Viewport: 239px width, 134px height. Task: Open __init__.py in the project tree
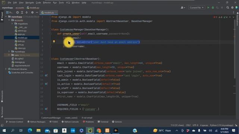(x=21, y=27)
